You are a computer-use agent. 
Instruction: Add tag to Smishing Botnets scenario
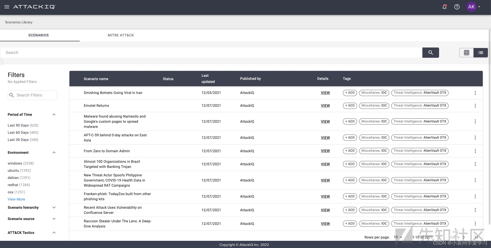(x=350, y=93)
